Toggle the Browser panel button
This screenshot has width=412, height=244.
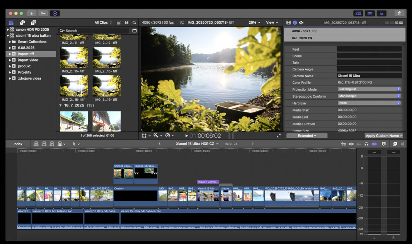[358, 13]
